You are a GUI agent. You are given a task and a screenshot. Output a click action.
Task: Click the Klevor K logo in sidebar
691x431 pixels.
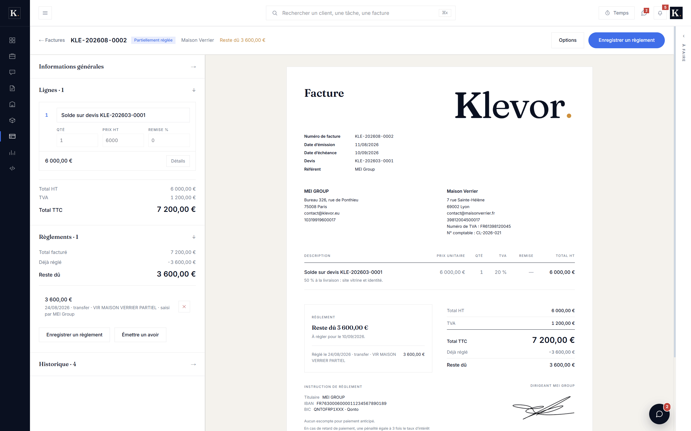click(x=15, y=13)
